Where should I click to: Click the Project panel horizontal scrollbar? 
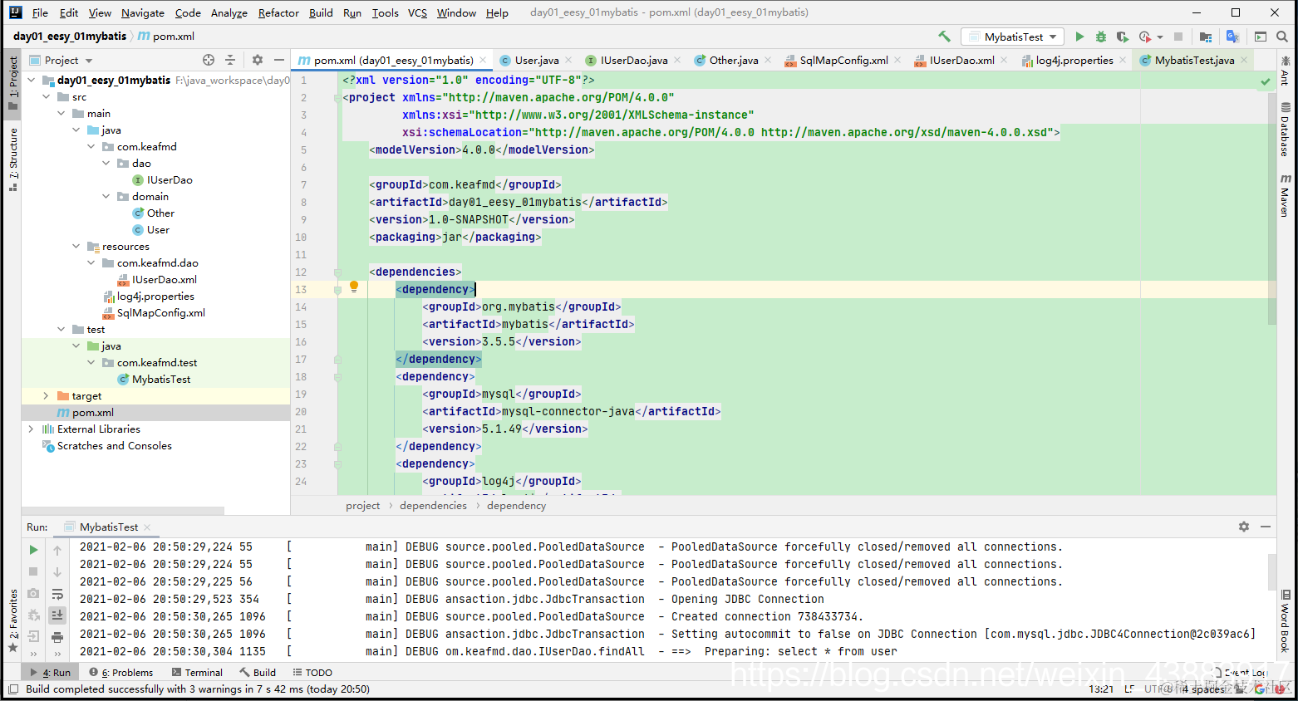[122, 510]
